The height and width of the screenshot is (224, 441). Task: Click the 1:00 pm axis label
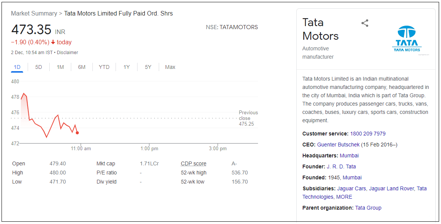[149, 148]
